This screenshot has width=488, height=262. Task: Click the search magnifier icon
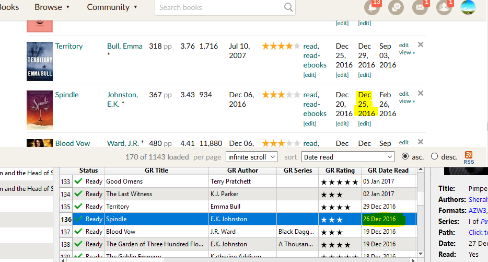click(288, 7)
